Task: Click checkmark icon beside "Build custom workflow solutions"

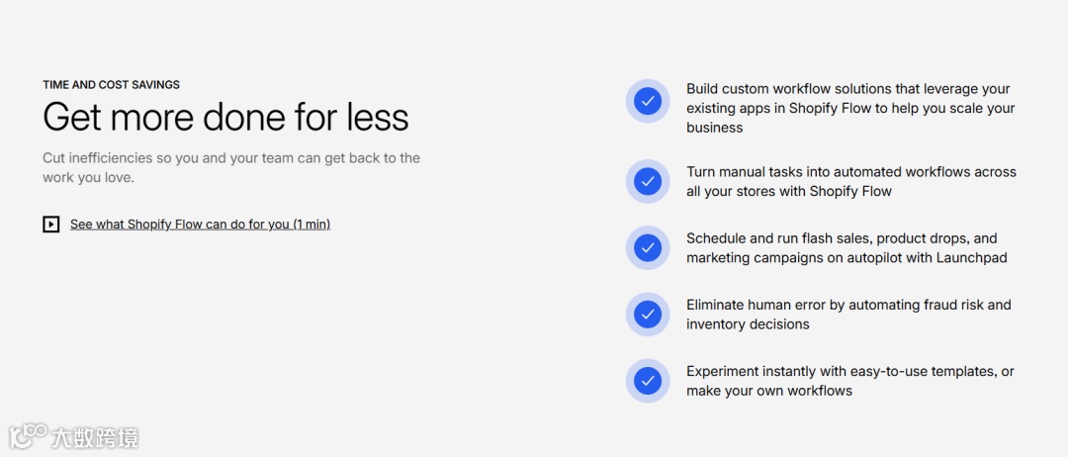Action: tap(648, 102)
